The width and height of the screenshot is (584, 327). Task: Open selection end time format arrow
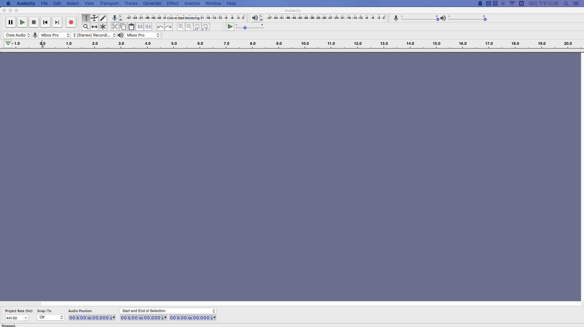(x=214, y=318)
